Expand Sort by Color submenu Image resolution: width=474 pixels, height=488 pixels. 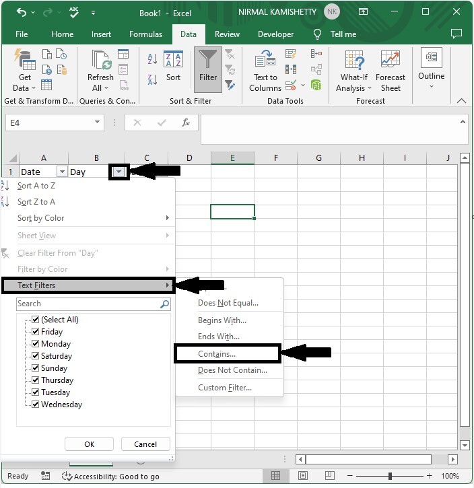168,218
